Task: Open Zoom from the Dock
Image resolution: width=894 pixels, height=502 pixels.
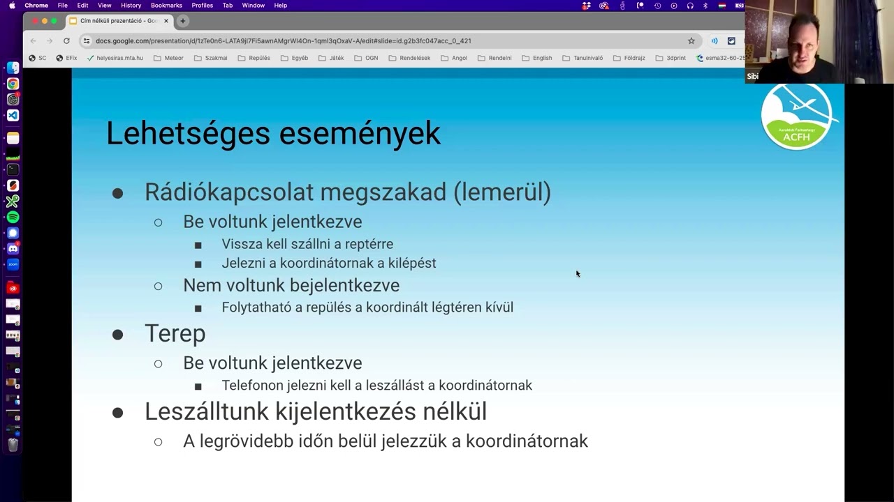Action: [13, 264]
